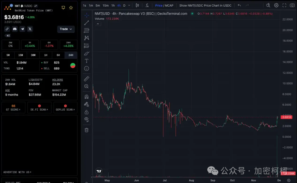This screenshot has height=183, width=297.
Task: Open the ruler measure tool
Action: (87, 79)
